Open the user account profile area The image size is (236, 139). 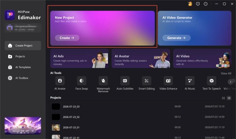[23, 28]
